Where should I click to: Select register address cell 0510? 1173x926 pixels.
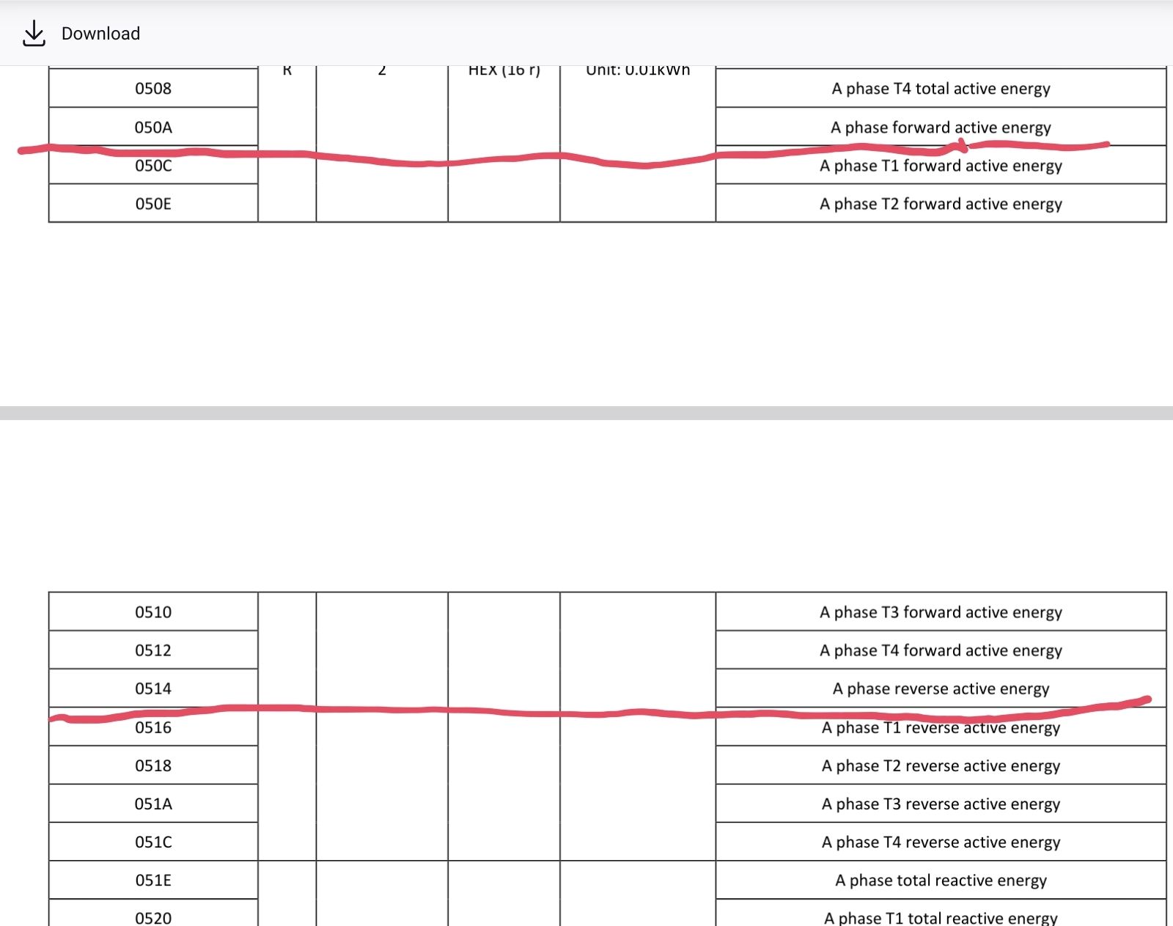pos(153,611)
